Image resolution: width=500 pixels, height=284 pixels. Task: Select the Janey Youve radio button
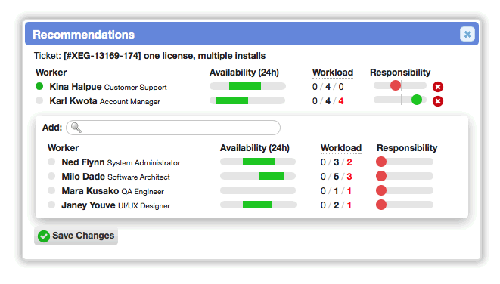(x=51, y=205)
